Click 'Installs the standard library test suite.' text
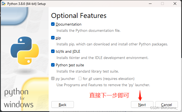This screenshot has height=112, width=182. pyautogui.click(x=88, y=71)
